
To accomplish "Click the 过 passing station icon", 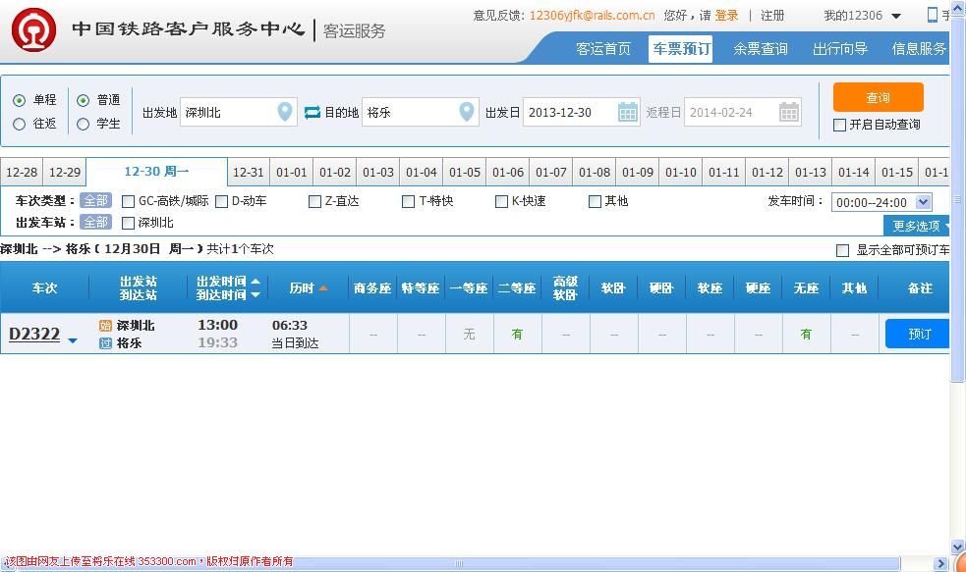I will (x=105, y=343).
